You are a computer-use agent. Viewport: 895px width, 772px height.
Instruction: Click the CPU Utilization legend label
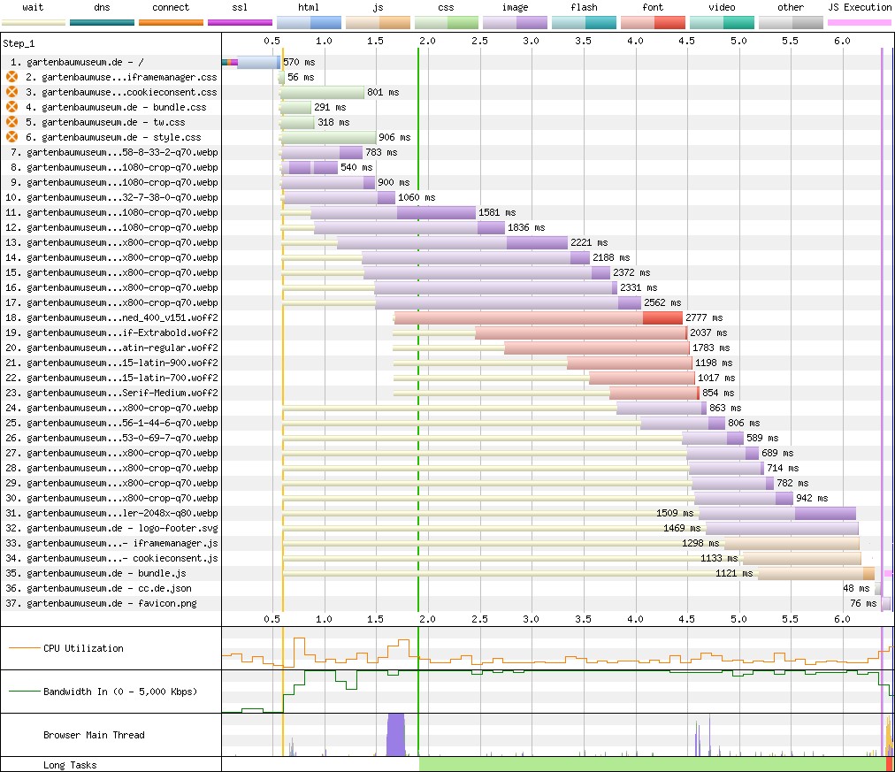click(x=83, y=648)
